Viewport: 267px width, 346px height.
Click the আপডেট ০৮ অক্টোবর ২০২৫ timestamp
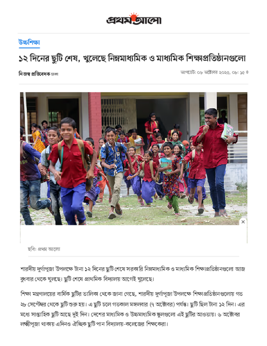212,72
